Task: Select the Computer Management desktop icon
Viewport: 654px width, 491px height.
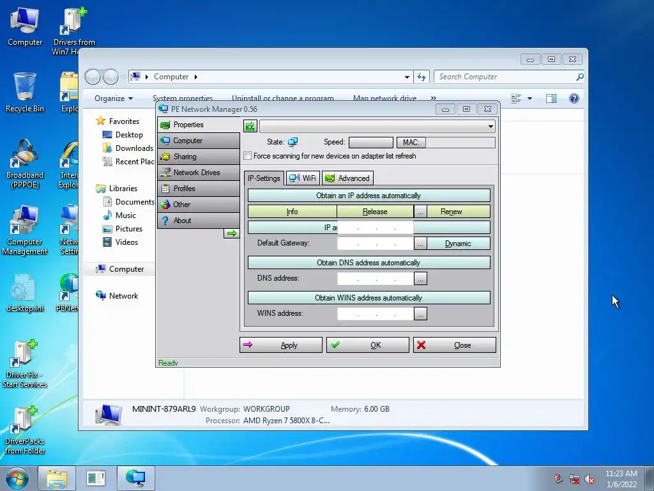Action: pos(25,230)
